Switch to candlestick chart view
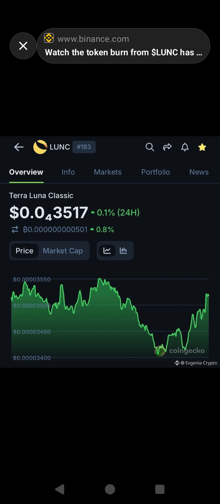Viewport: 220px width, 504px height. tap(123, 251)
